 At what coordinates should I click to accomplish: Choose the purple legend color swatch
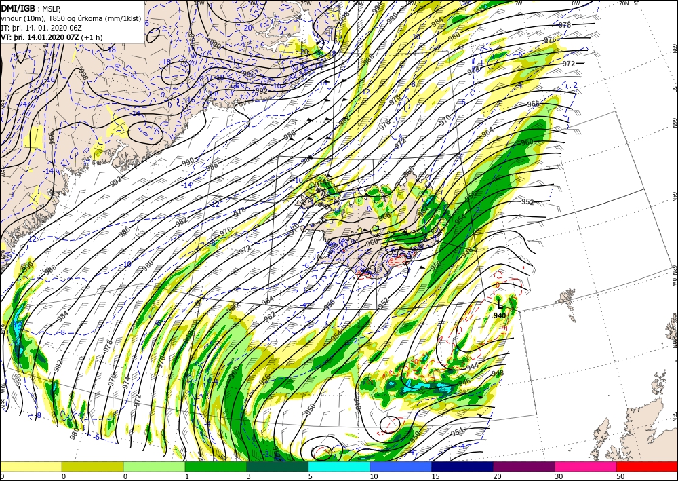pyautogui.click(x=523, y=466)
